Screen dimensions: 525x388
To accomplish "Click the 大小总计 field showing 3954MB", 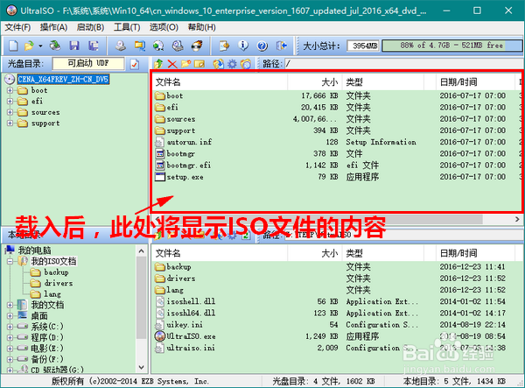I will tap(363, 46).
